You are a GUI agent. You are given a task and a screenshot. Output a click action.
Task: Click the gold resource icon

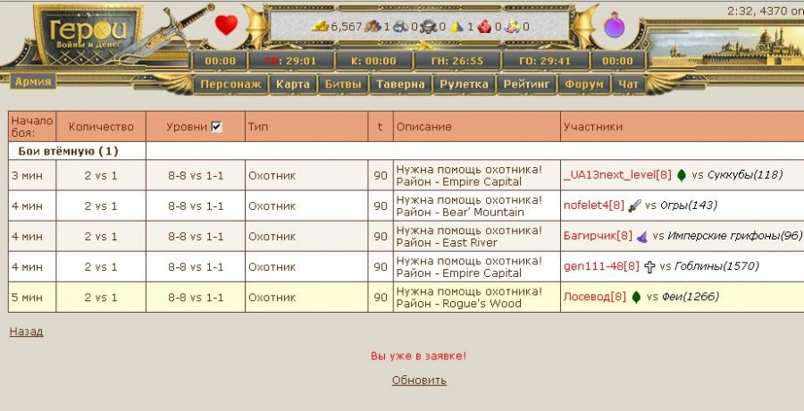click(x=320, y=27)
